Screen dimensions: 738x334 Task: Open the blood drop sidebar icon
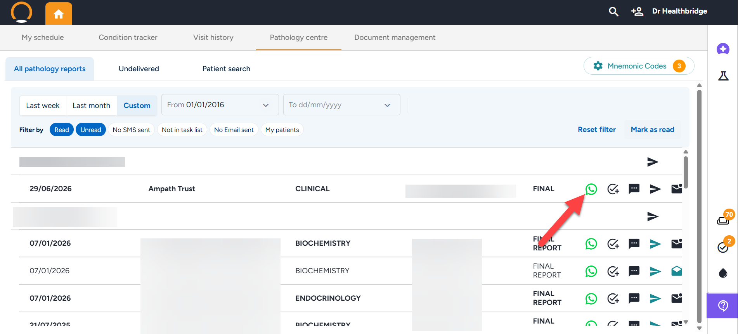(x=723, y=273)
